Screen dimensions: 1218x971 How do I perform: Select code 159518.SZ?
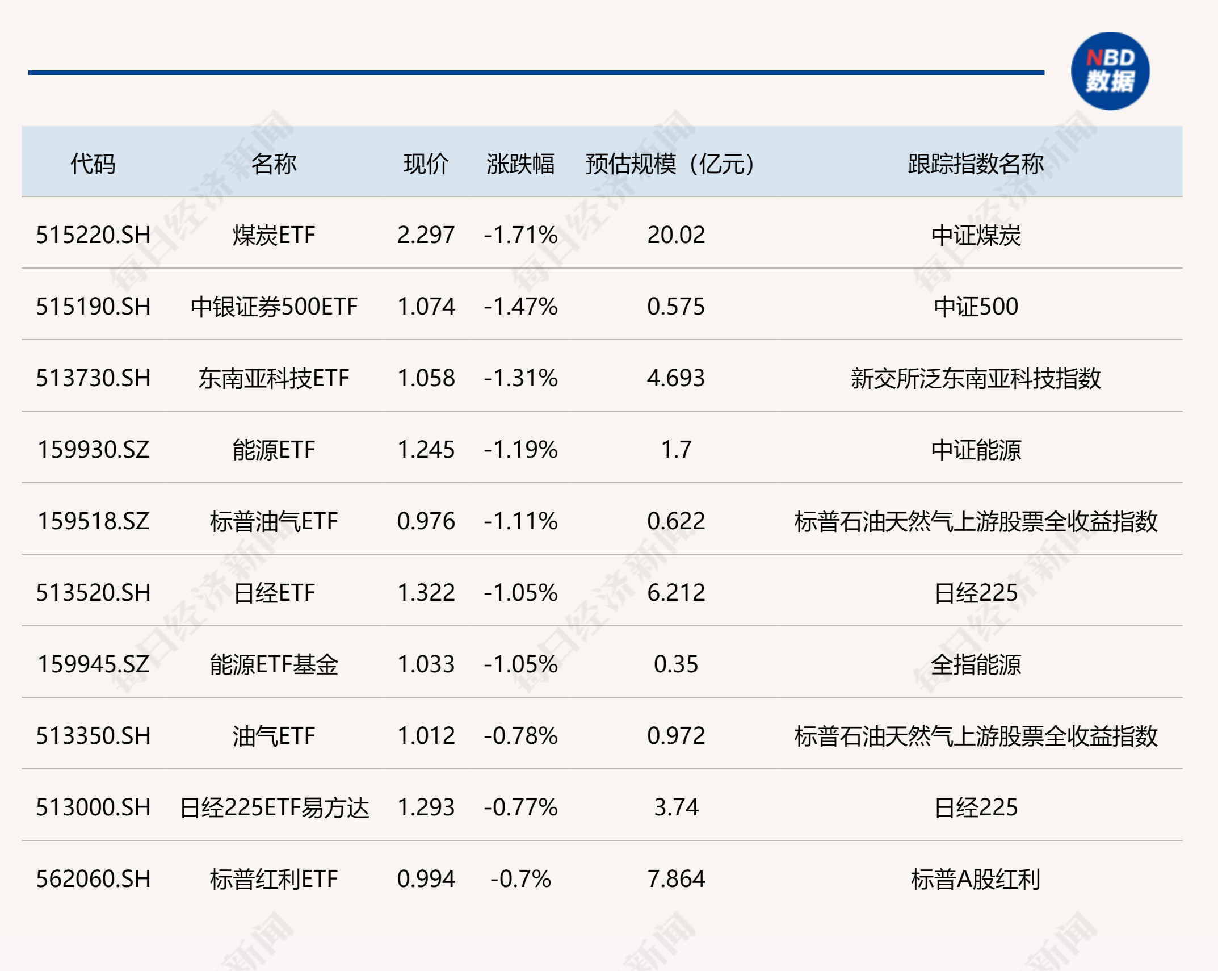(x=93, y=521)
